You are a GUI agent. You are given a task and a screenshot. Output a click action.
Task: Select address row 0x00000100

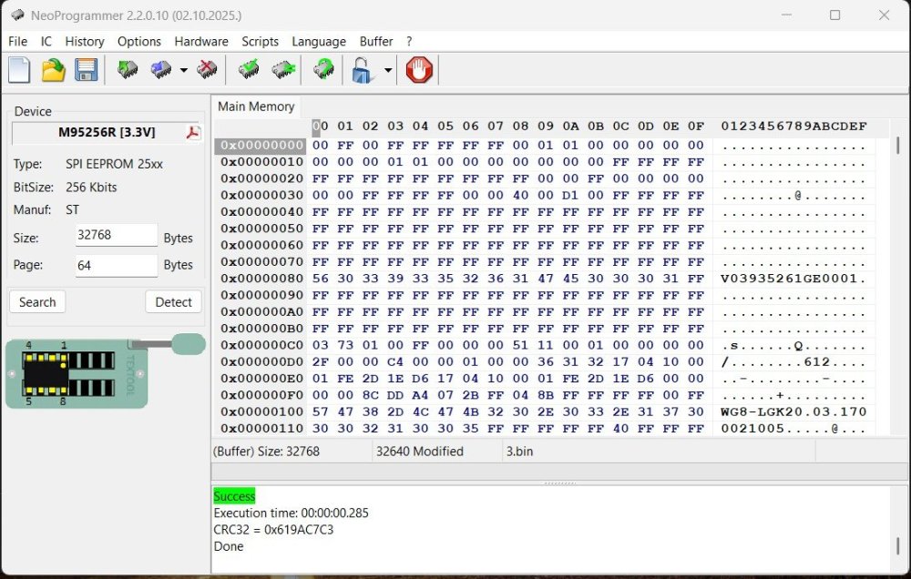coord(261,411)
